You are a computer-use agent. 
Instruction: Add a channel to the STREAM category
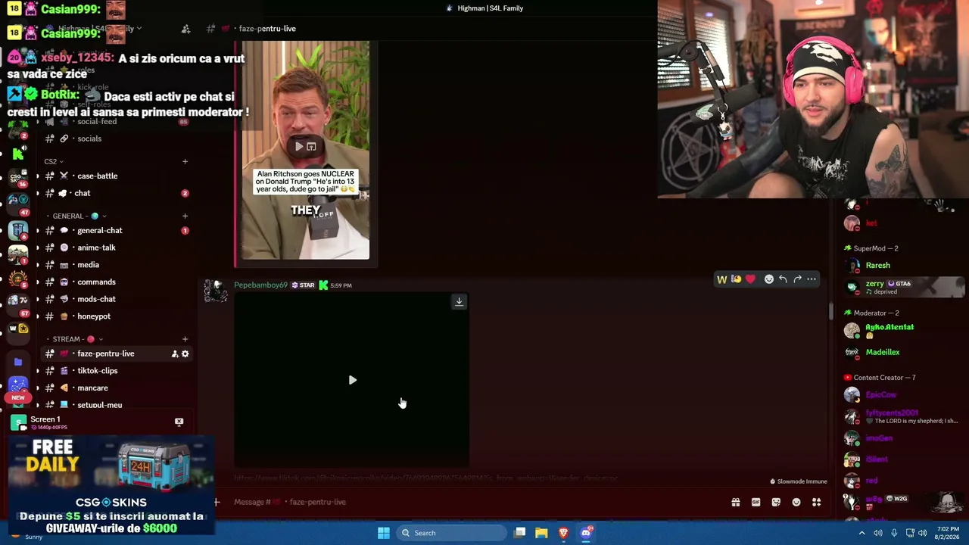click(x=185, y=339)
